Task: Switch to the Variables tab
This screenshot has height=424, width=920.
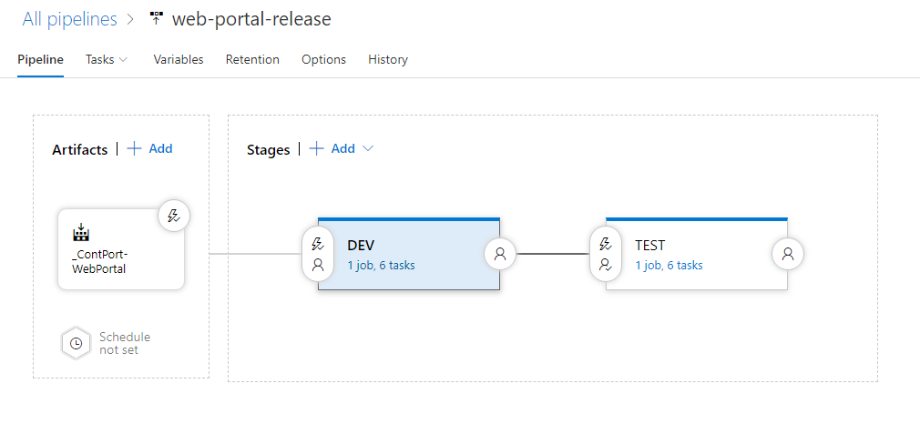Action: [x=179, y=59]
